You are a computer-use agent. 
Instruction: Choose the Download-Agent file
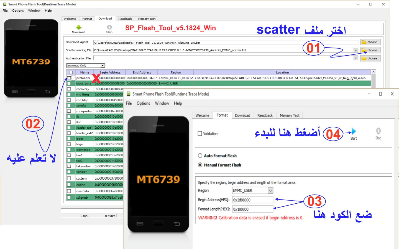(x=370, y=42)
